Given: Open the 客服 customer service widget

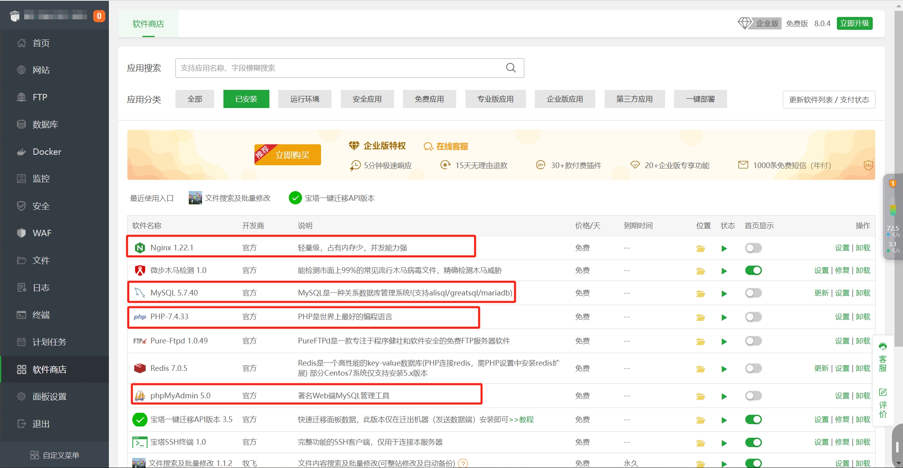Looking at the screenshot, I should [883, 358].
